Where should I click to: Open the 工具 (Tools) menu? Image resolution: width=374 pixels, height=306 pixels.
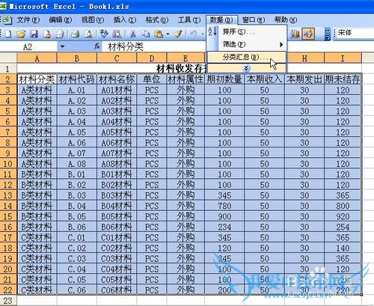[x=189, y=20]
